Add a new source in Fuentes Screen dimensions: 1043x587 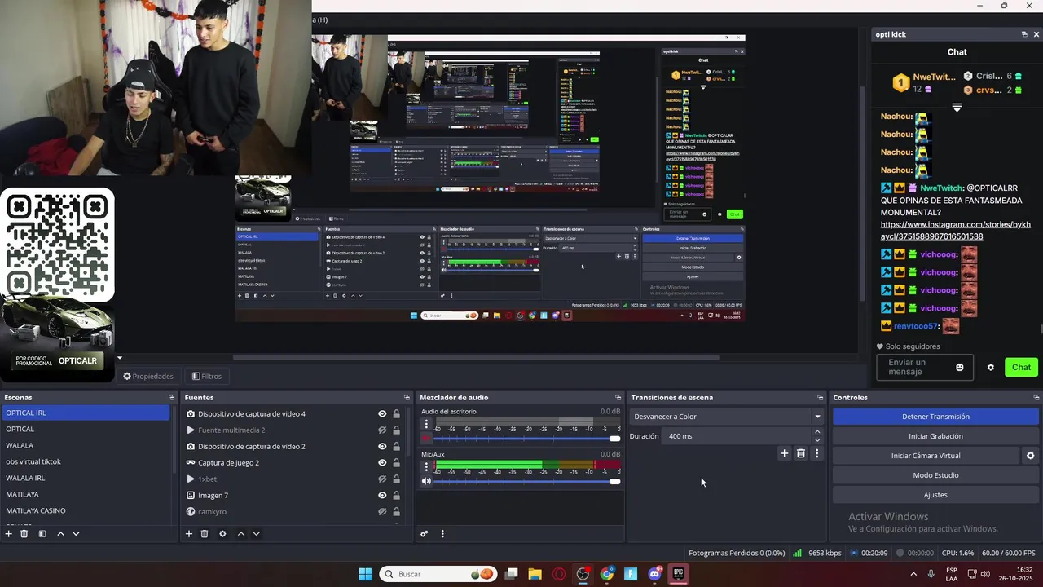click(189, 534)
